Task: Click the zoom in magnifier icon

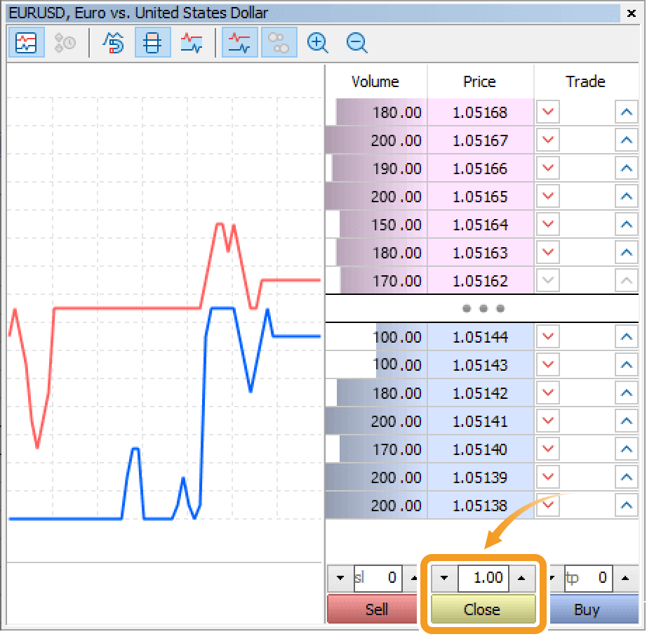Action: (x=318, y=43)
